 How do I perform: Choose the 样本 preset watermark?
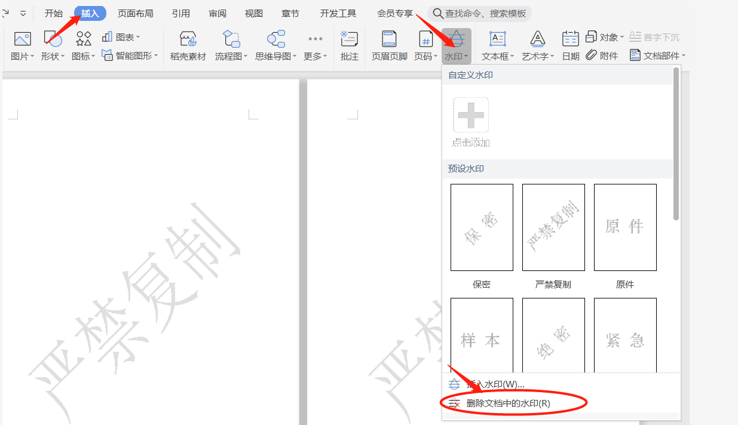pos(482,335)
